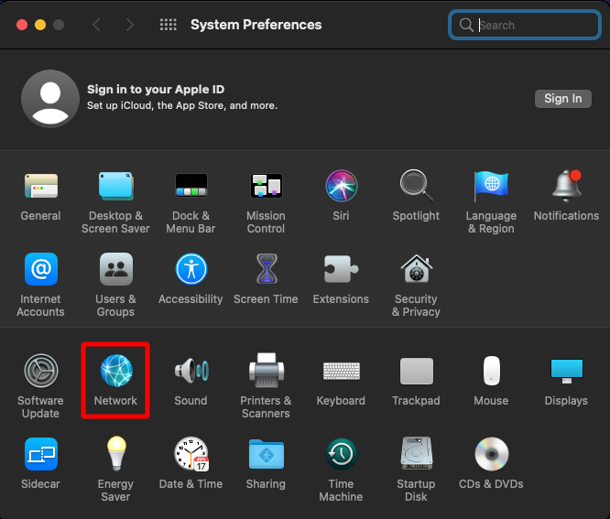Image resolution: width=610 pixels, height=519 pixels.
Task: Click 'Sign in to your Apple ID' text
Action: pos(156,90)
